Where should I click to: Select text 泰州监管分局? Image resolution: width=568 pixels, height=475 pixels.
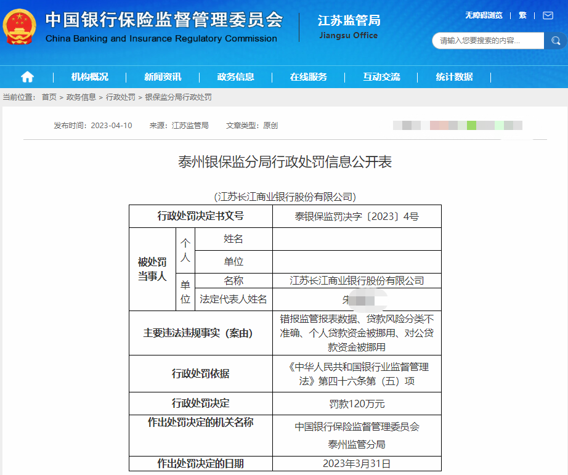coord(357,444)
